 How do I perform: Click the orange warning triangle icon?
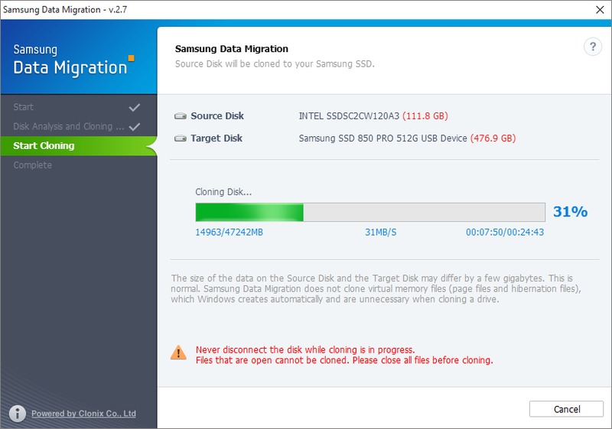pos(178,353)
